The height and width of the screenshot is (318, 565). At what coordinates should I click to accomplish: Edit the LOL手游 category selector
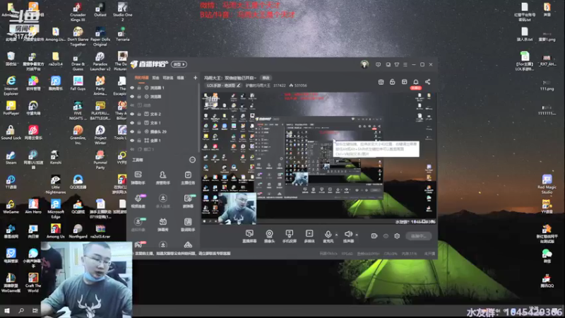point(223,86)
